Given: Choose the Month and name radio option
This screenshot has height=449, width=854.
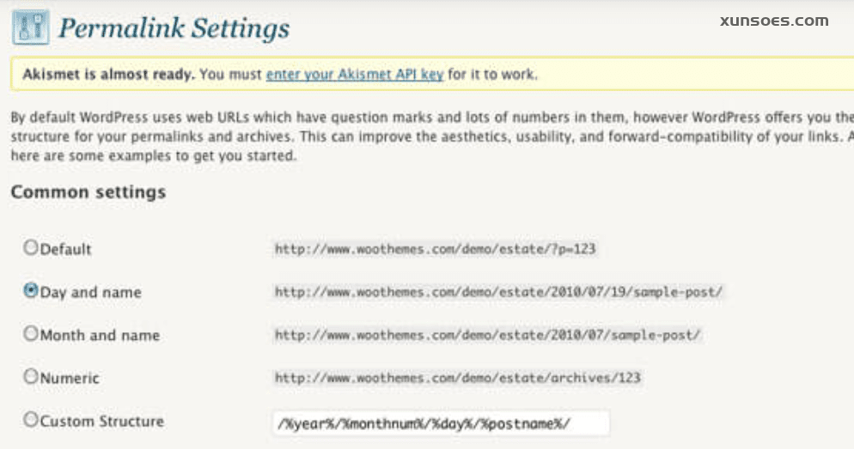Looking at the screenshot, I should tap(31, 334).
